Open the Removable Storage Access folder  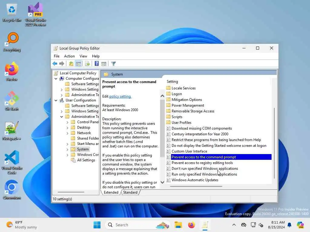[x=193, y=111]
